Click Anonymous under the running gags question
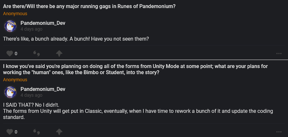This screenshot has height=137, width=288. [15, 14]
